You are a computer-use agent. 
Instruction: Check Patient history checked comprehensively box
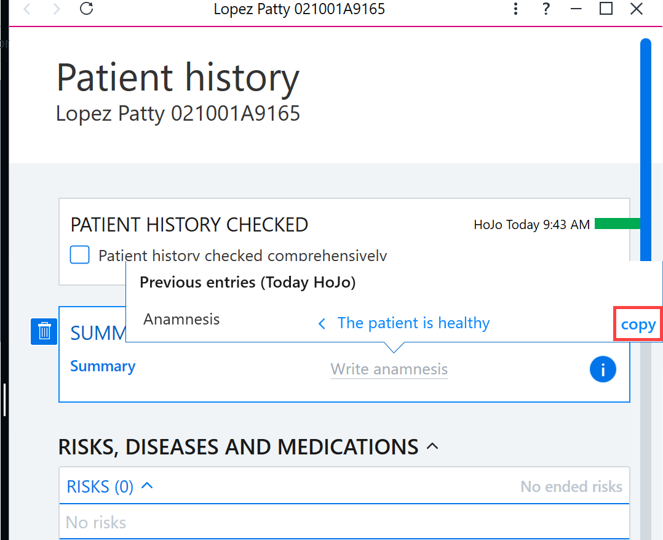tap(79, 255)
